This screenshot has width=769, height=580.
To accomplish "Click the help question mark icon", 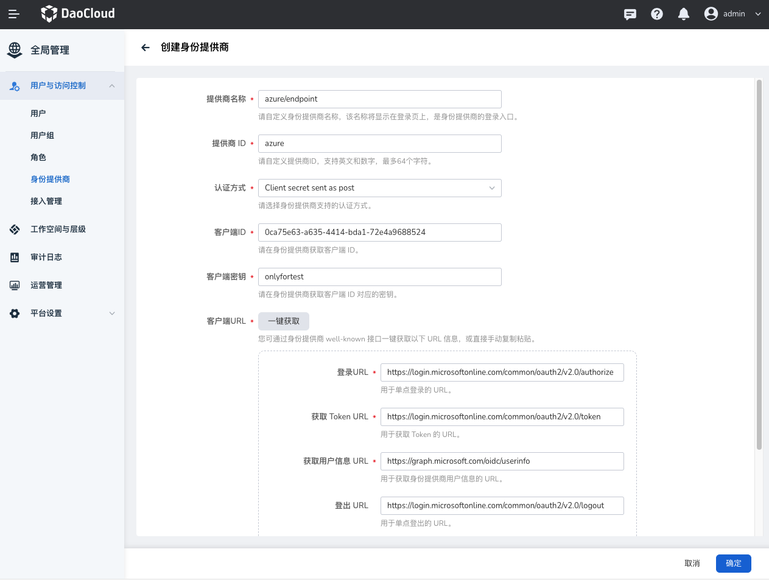I will pos(657,14).
